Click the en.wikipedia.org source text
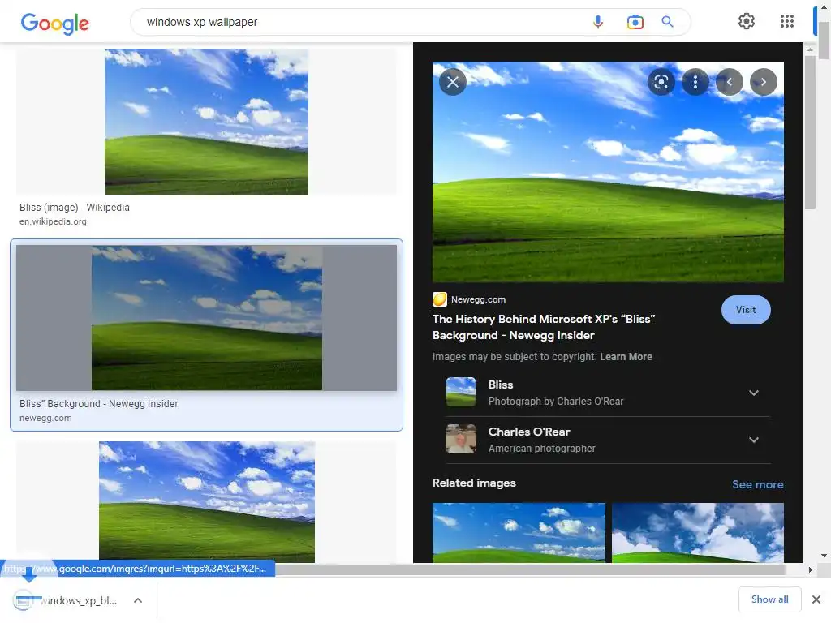831x623 pixels. [x=53, y=221]
